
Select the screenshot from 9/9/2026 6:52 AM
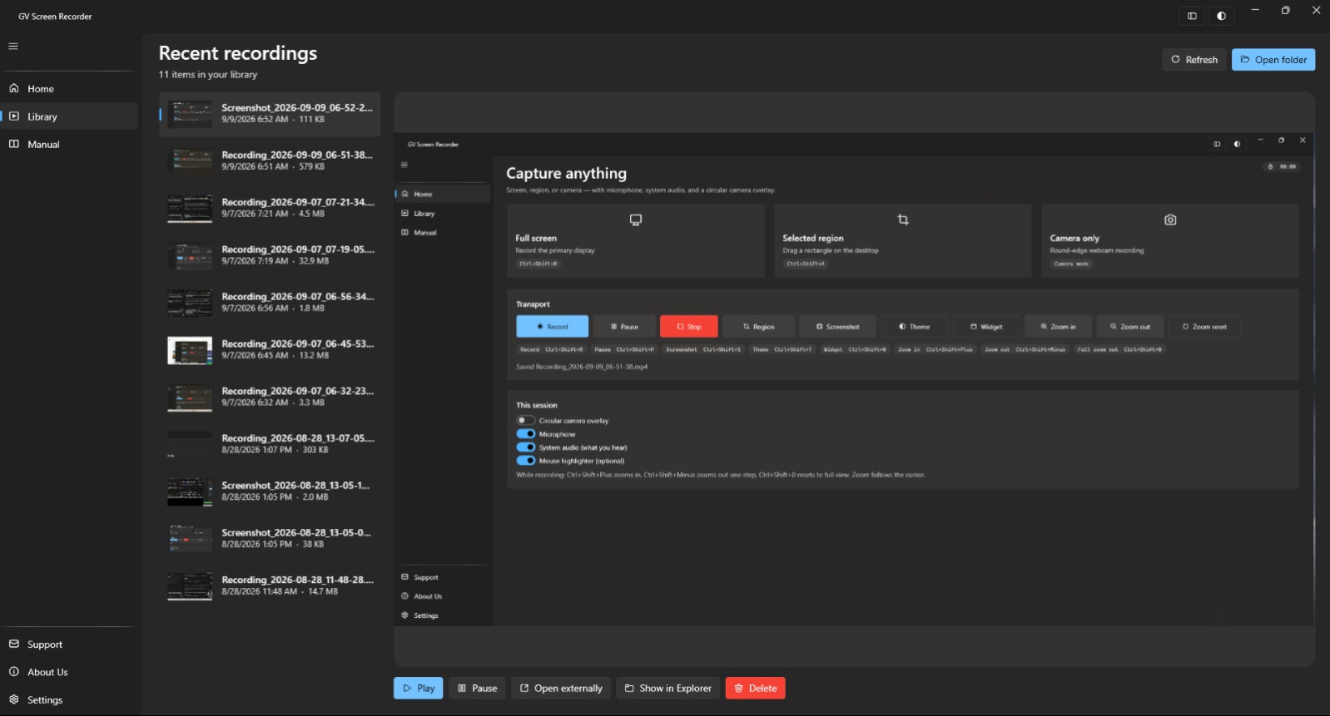click(x=270, y=114)
